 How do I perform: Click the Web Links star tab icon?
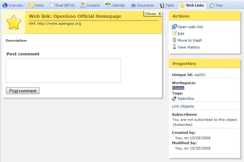182,5
